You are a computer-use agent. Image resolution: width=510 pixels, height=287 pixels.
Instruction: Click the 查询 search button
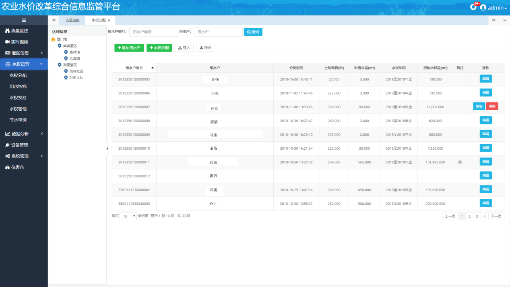tap(253, 32)
